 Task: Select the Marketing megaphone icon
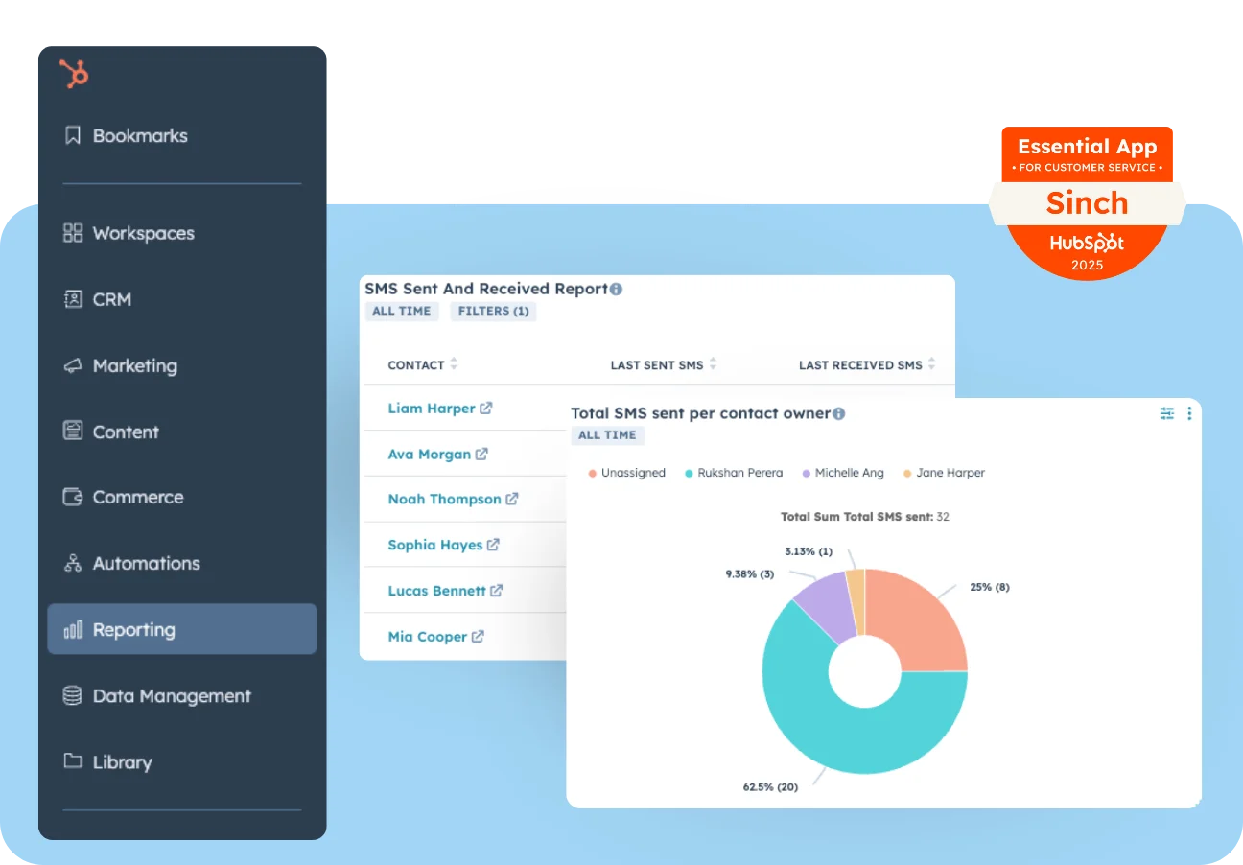point(72,365)
